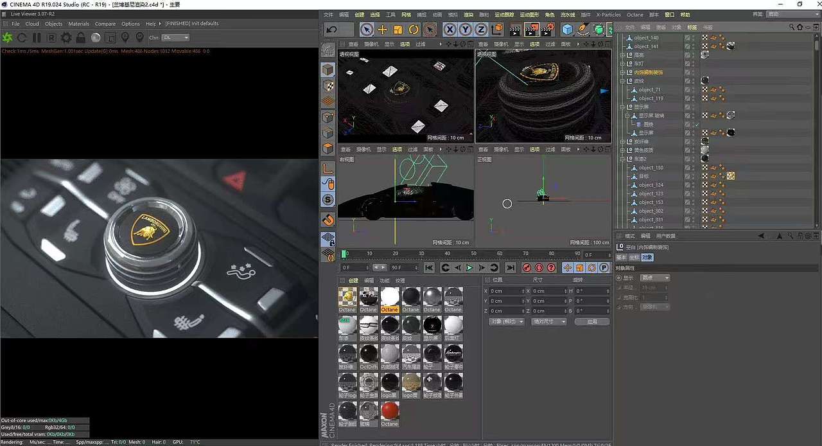The width and height of the screenshot is (822, 446).
Task: Click the timeline playhead marker at frame 0
Action: pyautogui.click(x=345, y=254)
